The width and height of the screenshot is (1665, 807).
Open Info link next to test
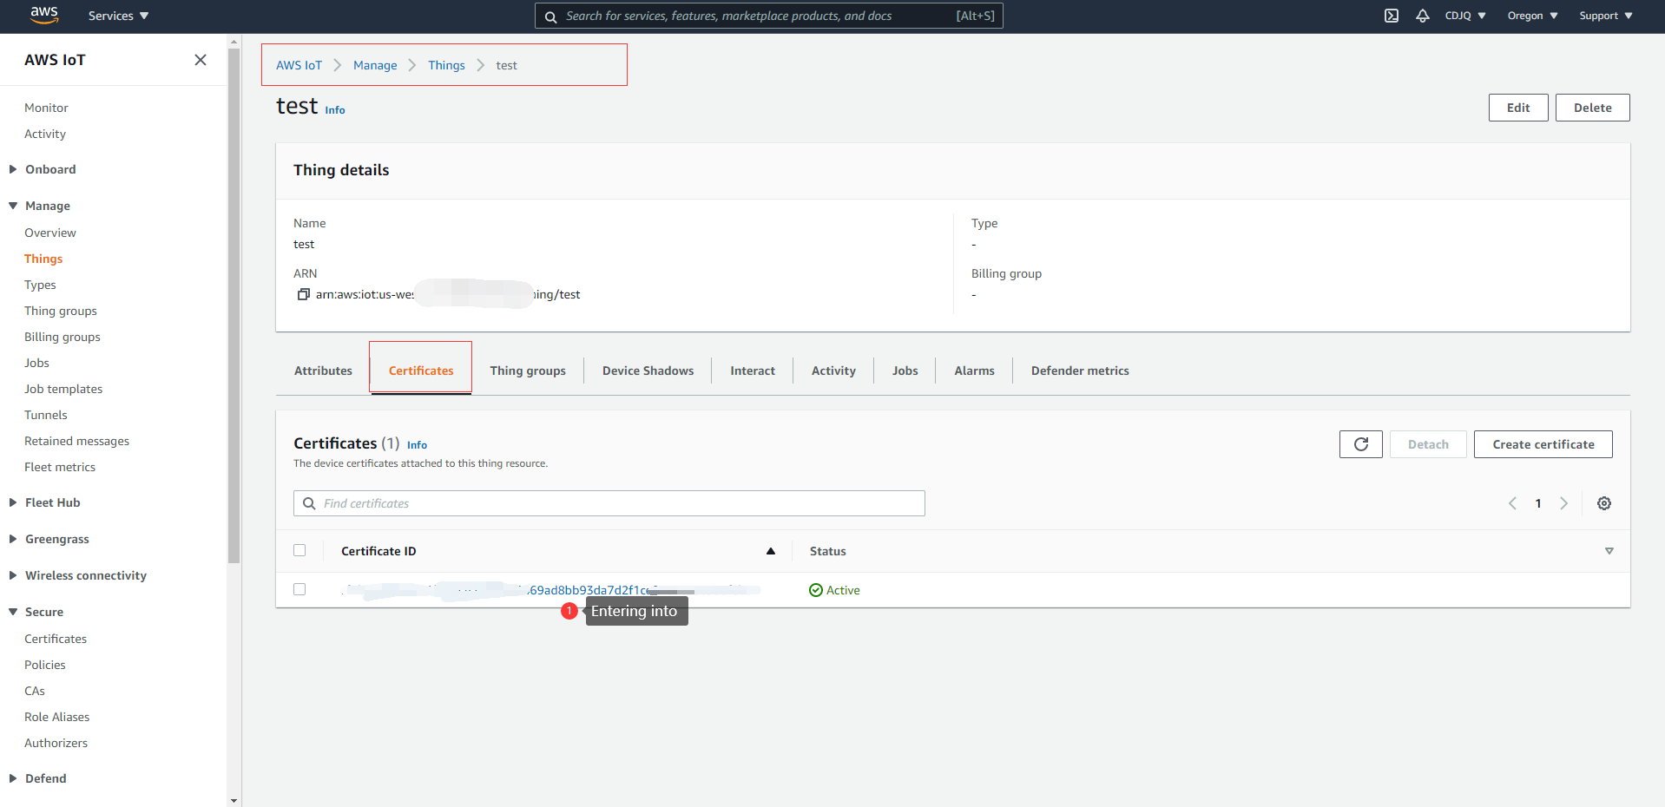tap(335, 110)
